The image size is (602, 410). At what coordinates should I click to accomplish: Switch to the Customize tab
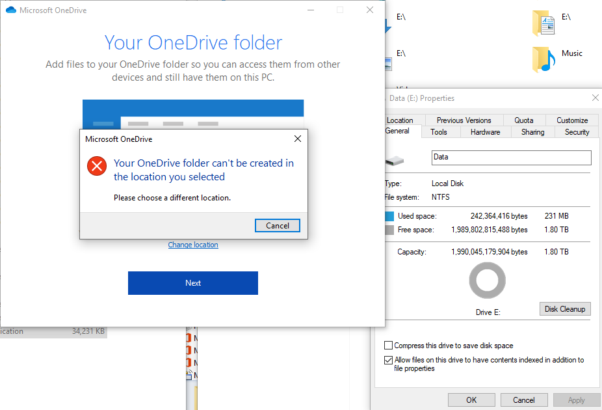tap(572, 120)
